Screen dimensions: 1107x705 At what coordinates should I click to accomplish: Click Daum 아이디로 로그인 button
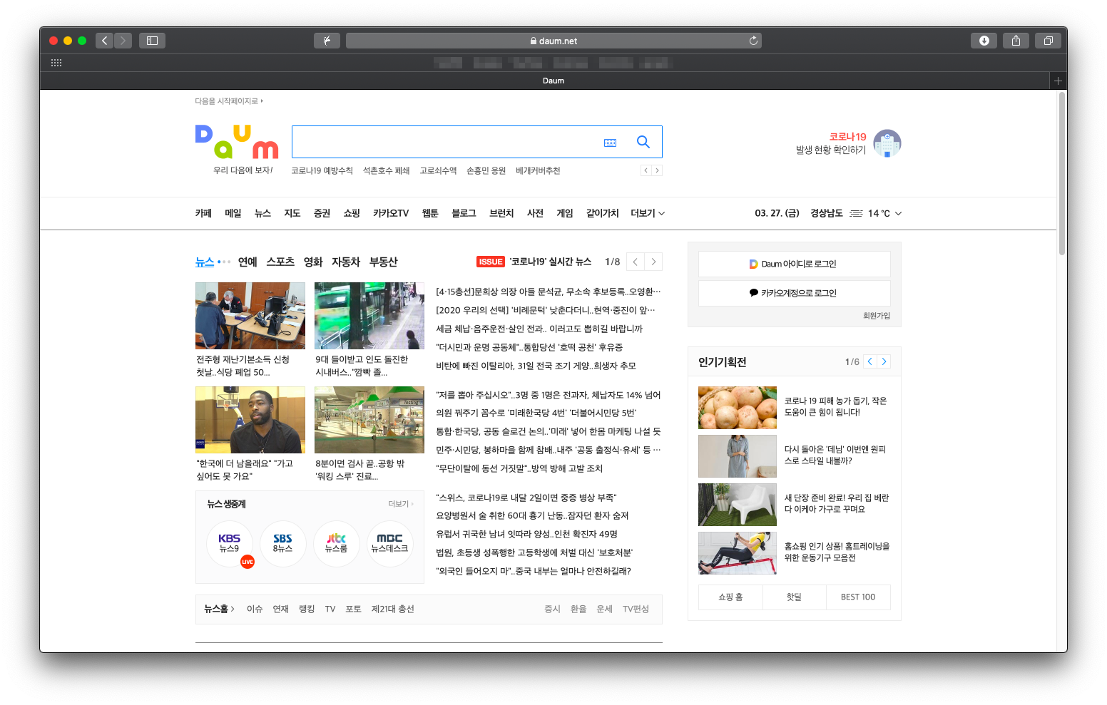[794, 264]
